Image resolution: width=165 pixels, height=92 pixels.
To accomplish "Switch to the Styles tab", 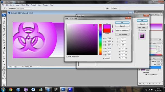I will click(154, 43).
